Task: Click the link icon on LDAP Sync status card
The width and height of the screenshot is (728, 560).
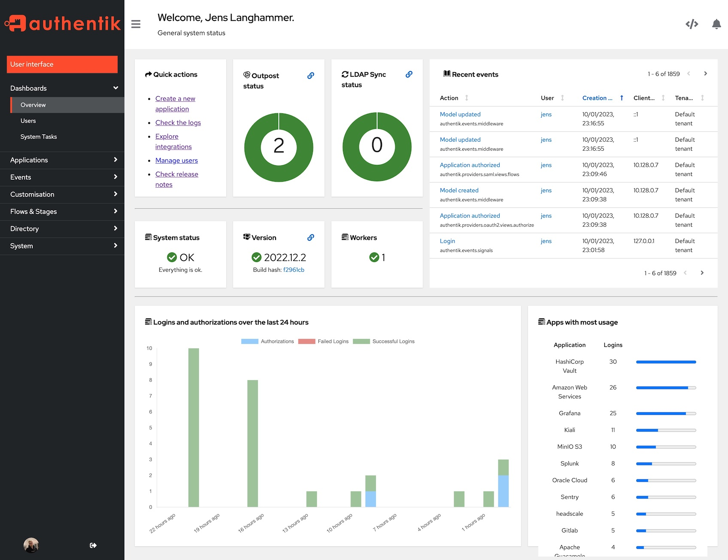Action: pyautogui.click(x=409, y=74)
